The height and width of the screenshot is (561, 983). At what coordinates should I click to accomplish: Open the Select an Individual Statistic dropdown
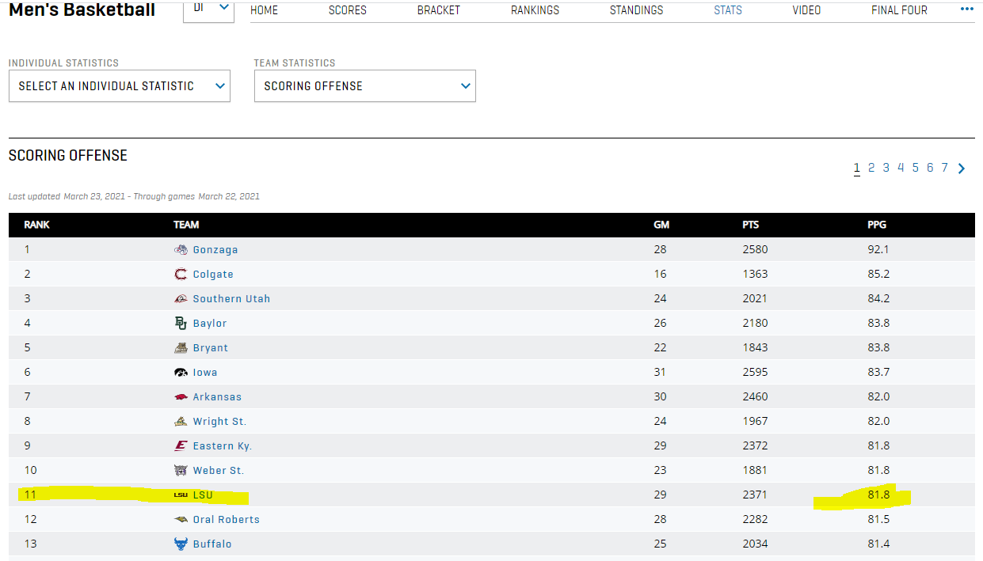(x=120, y=86)
